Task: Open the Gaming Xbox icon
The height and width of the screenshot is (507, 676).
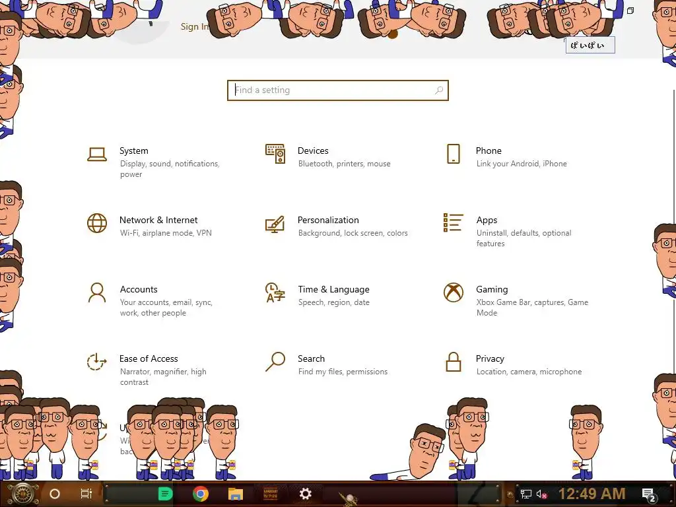Action: (454, 292)
